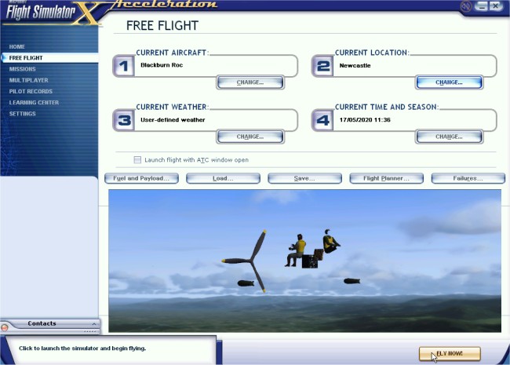Go to HOME in the sidebar
This screenshot has height=365, width=510.
17,46
